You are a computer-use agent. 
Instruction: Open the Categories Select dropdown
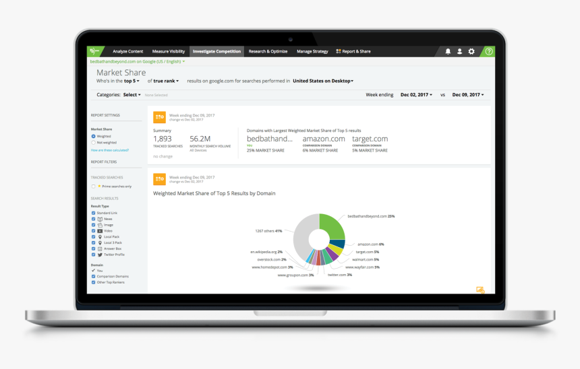tap(132, 95)
